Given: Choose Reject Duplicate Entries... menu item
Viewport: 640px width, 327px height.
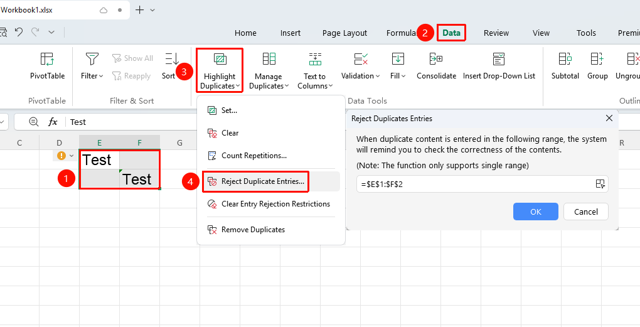Looking at the screenshot, I should 271,181.
